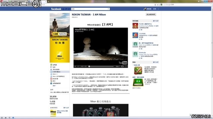The image size is (213, 119).
Task: Open the Fruit Ninja sponsored ad image
Action: 138,70
